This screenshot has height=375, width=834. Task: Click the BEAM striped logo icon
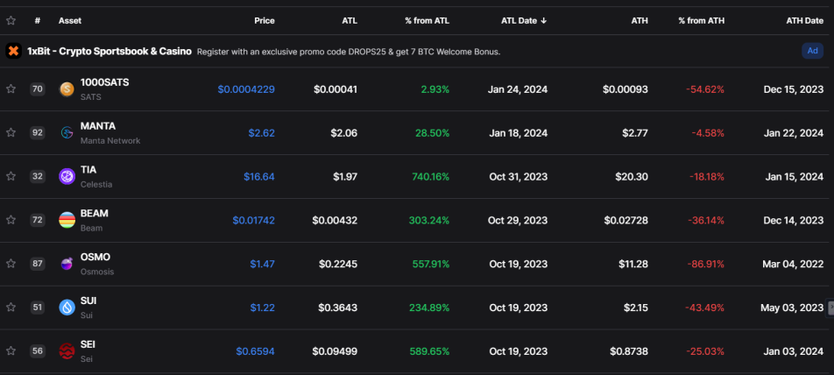pos(67,220)
